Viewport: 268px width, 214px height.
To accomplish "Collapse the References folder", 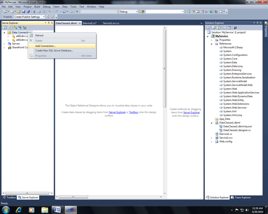I will (212, 44).
